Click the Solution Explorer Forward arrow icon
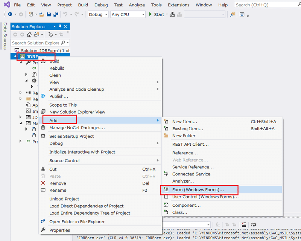Screen dimensions: 301x241 coord(22,35)
